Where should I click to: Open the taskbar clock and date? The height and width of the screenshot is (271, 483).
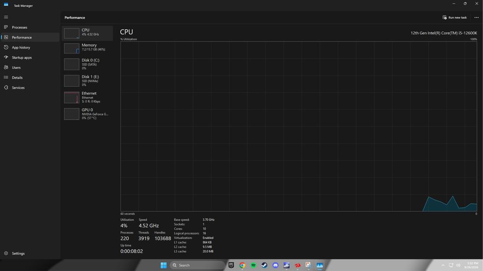pyautogui.click(x=472, y=265)
